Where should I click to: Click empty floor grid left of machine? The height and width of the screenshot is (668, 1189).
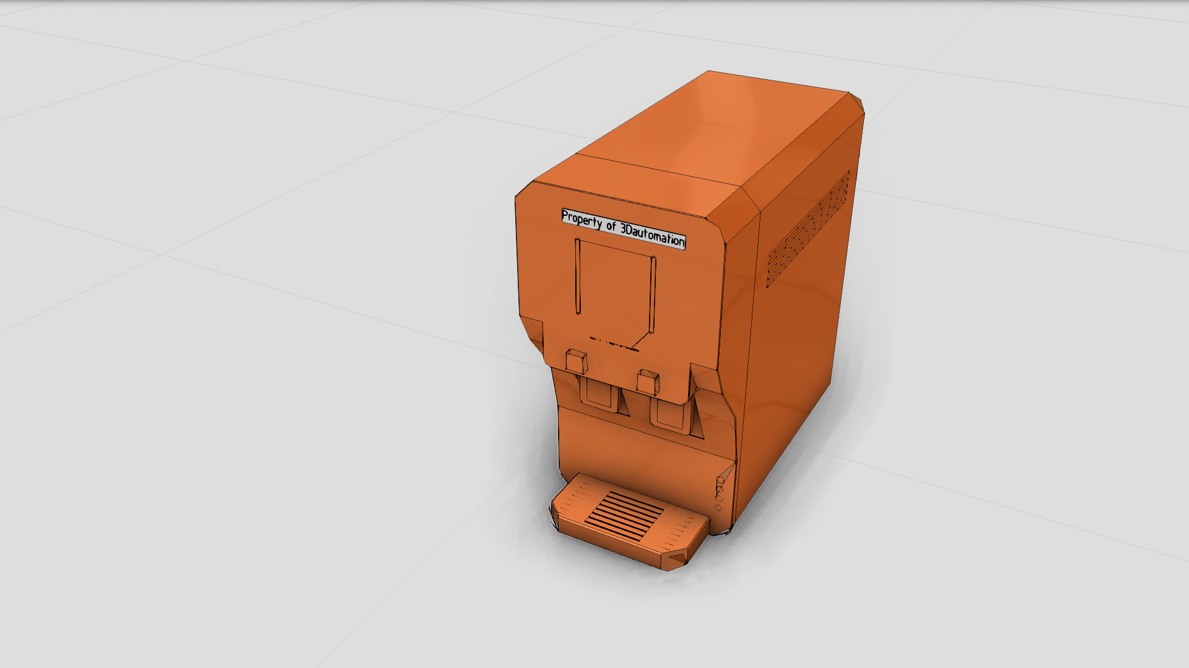tap(248, 371)
